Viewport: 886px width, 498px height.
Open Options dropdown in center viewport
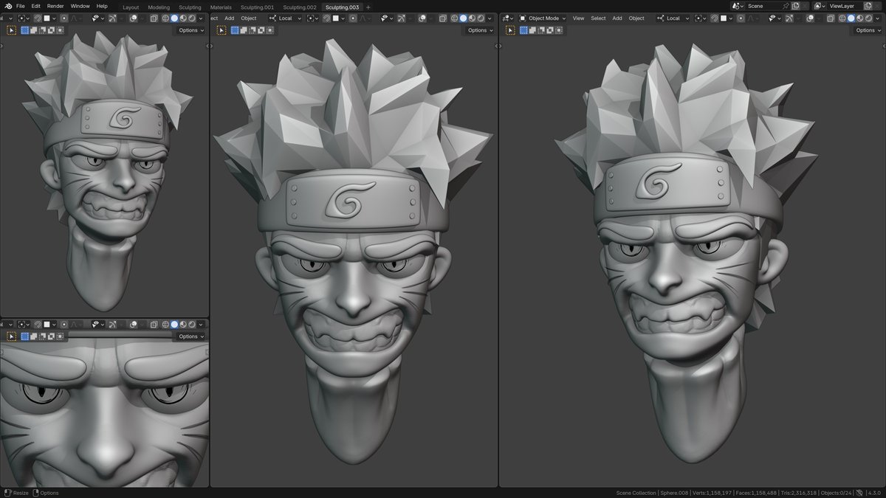[481, 30]
